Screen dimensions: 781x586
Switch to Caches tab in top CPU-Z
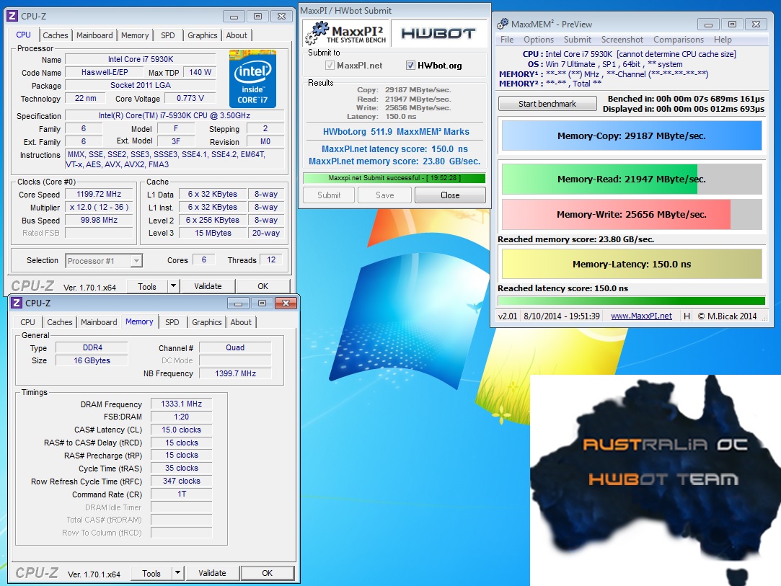[56, 35]
